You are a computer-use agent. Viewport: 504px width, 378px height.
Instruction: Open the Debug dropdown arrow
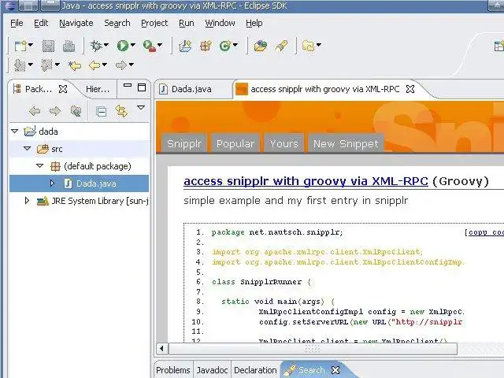pyautogui.click(x=106, y=45)
